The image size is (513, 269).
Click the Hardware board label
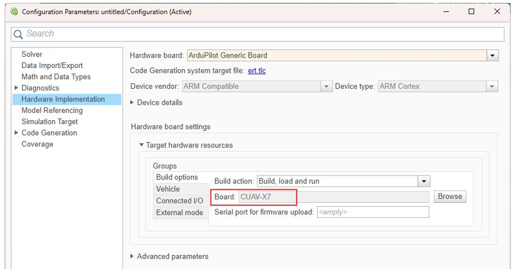(x=157, y=56)
